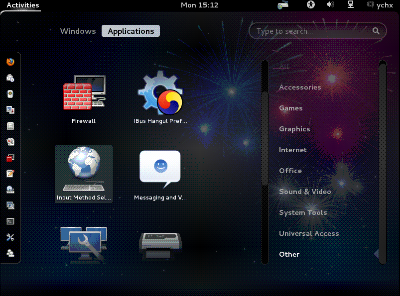400x296 pixels.
Task: Click the volume speaker icon in top bar
Action: tap(330, 5)
